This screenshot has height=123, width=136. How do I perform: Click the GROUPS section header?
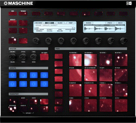pyautogui.click(x=29, y=68)
